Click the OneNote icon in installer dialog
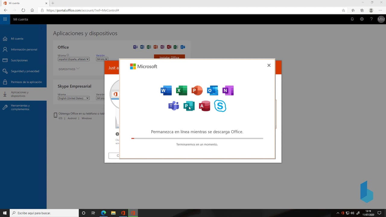Screen dimensions: 386x217 click(x=228, y=90)
